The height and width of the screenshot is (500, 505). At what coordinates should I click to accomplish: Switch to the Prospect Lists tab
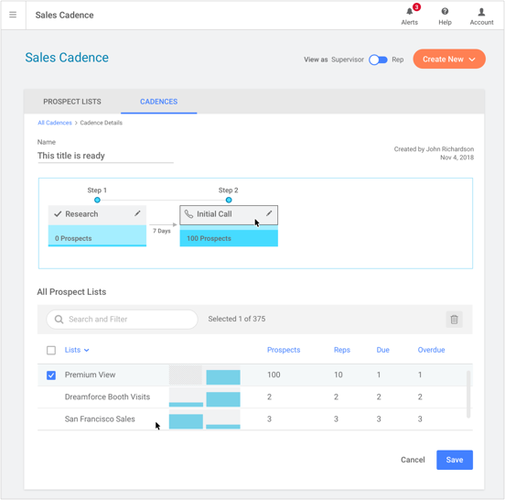coord(72,102)
